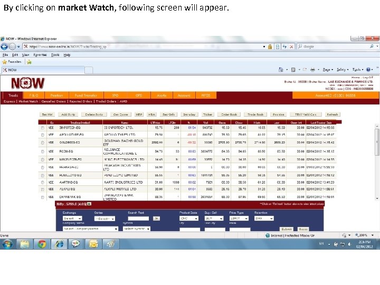Click the compatibility view icon in address bar
Screen dimensions: 380x285
[x=278, y=46]
